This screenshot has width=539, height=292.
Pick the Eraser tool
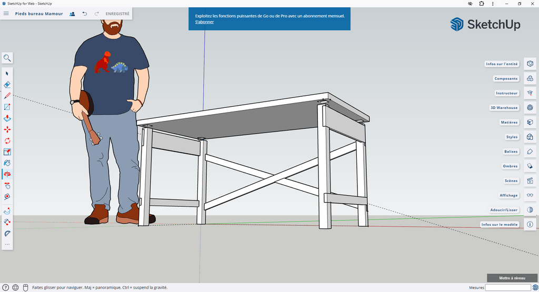(7, 85)
